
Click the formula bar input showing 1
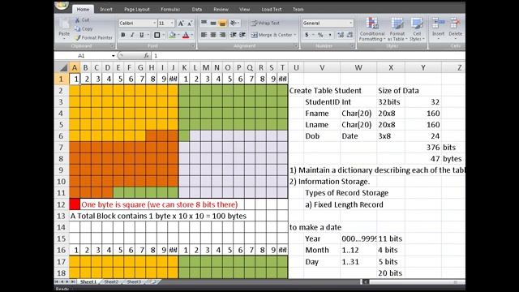[308, 56]
